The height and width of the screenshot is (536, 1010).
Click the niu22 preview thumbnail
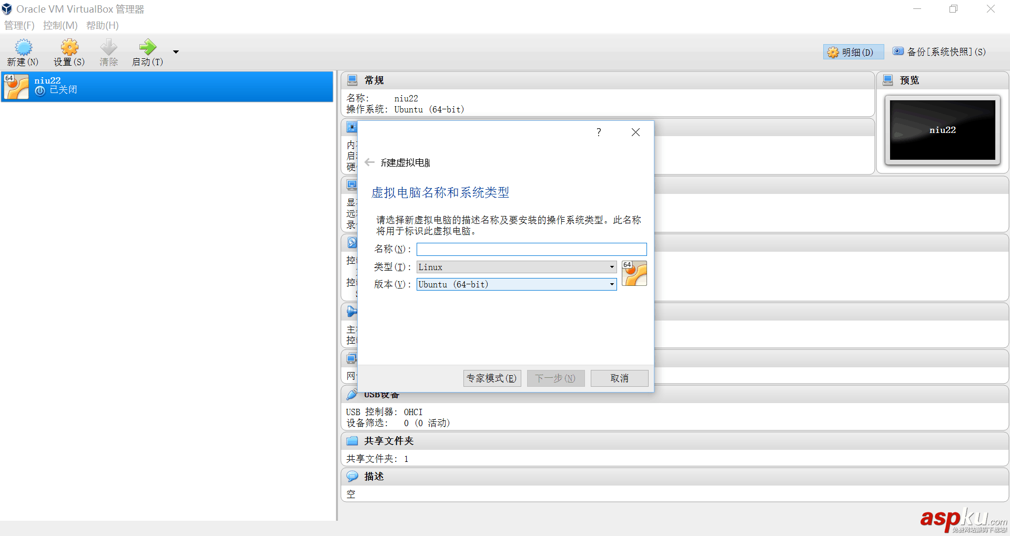pyautogui.click(x=942, y=130)
